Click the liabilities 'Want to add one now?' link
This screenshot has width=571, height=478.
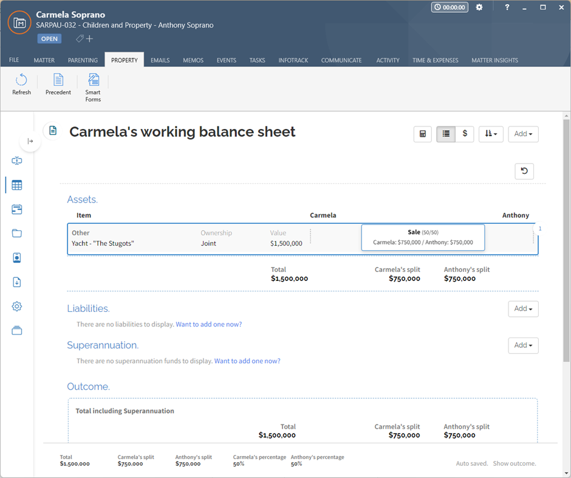(x=209, y=324)
